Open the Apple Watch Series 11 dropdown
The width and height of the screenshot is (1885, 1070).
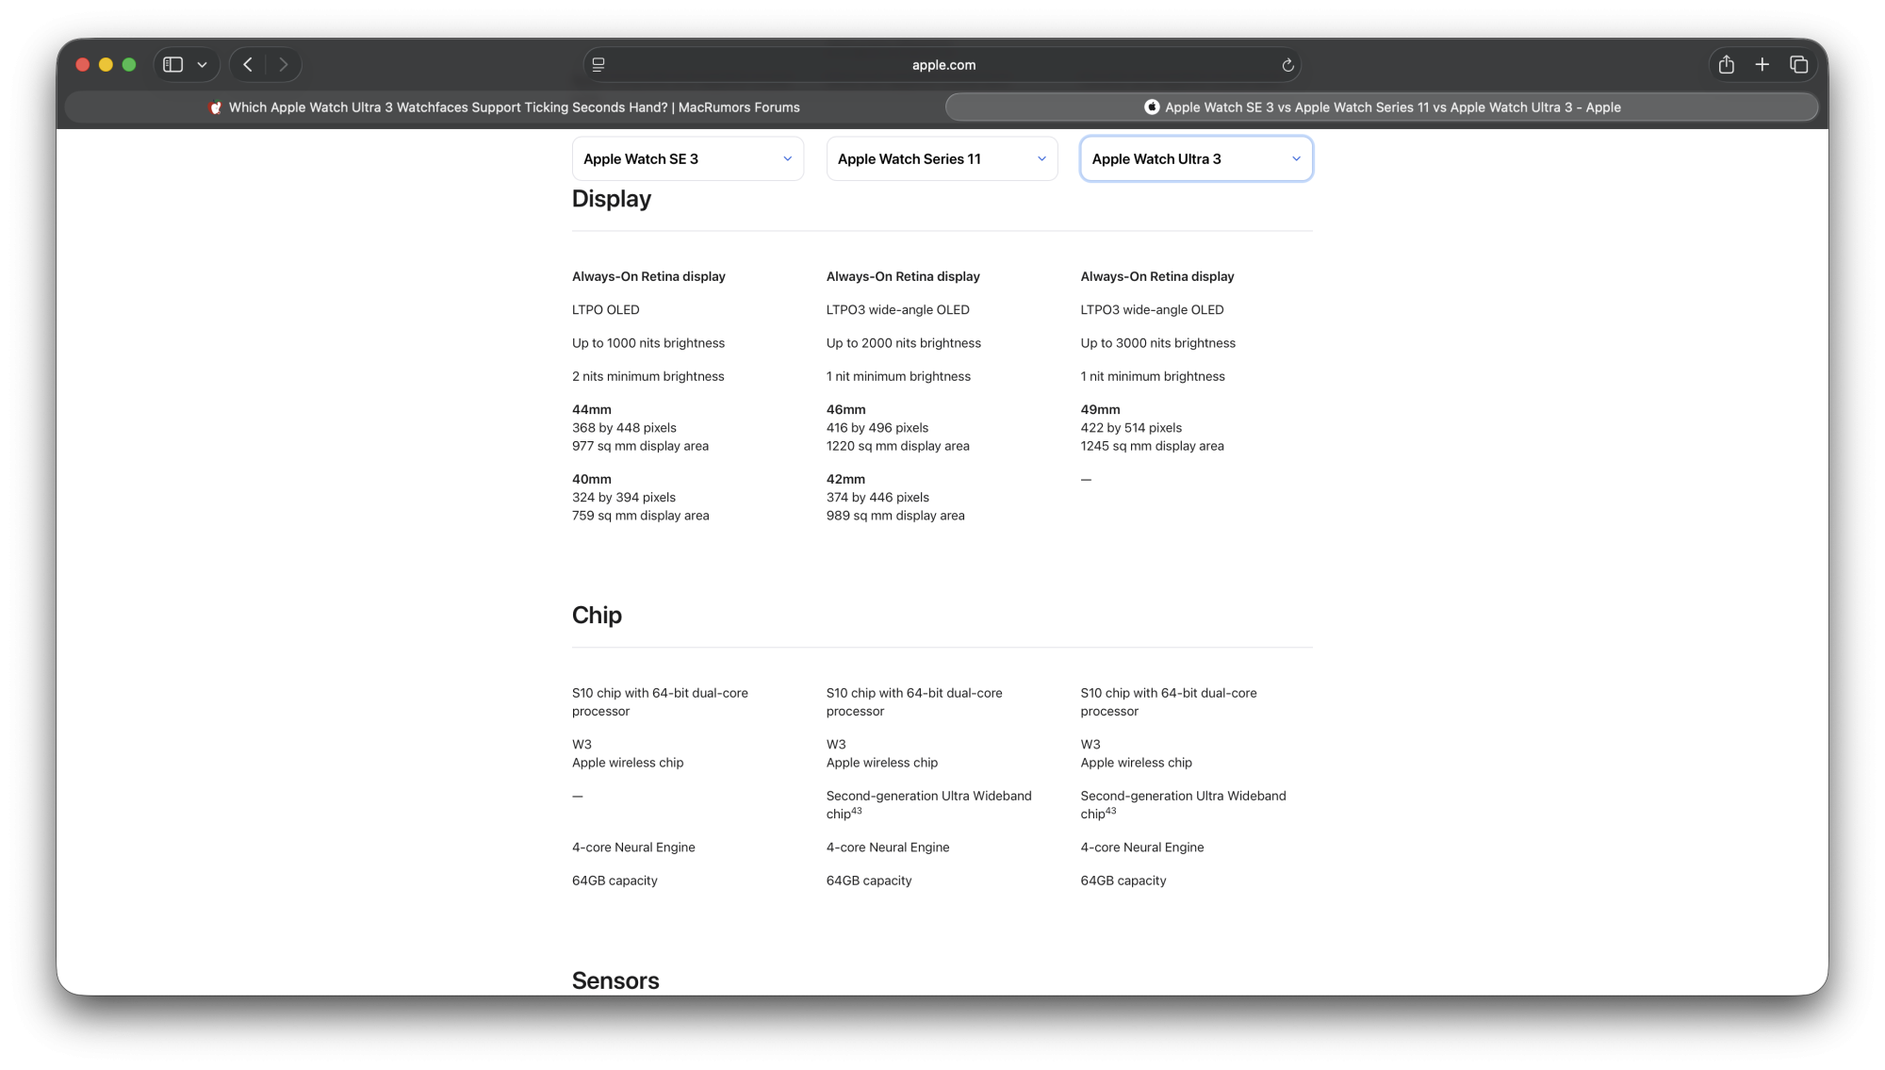942,158
